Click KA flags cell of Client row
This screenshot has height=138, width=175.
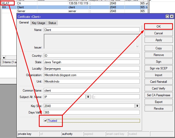tap(9, 7)
